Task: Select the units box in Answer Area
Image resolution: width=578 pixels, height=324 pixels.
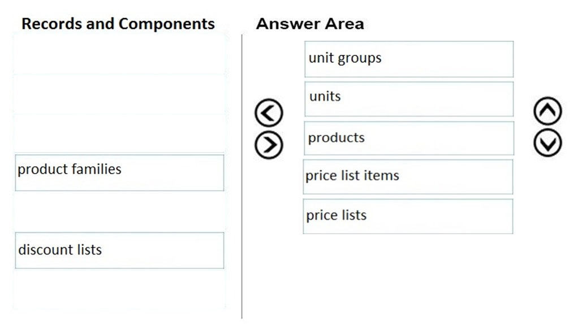Action: (x=409, y=99)
